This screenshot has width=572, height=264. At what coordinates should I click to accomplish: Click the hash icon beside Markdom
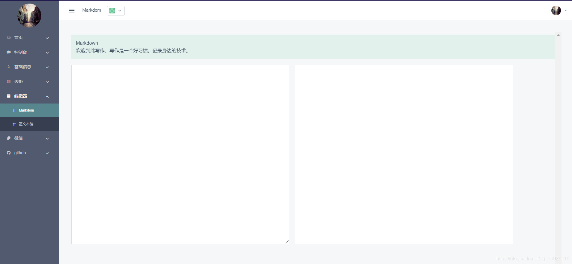click(x=14, y=110)
